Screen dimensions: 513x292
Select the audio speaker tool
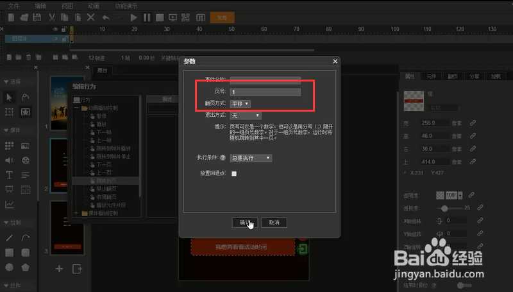click(9, 160)
